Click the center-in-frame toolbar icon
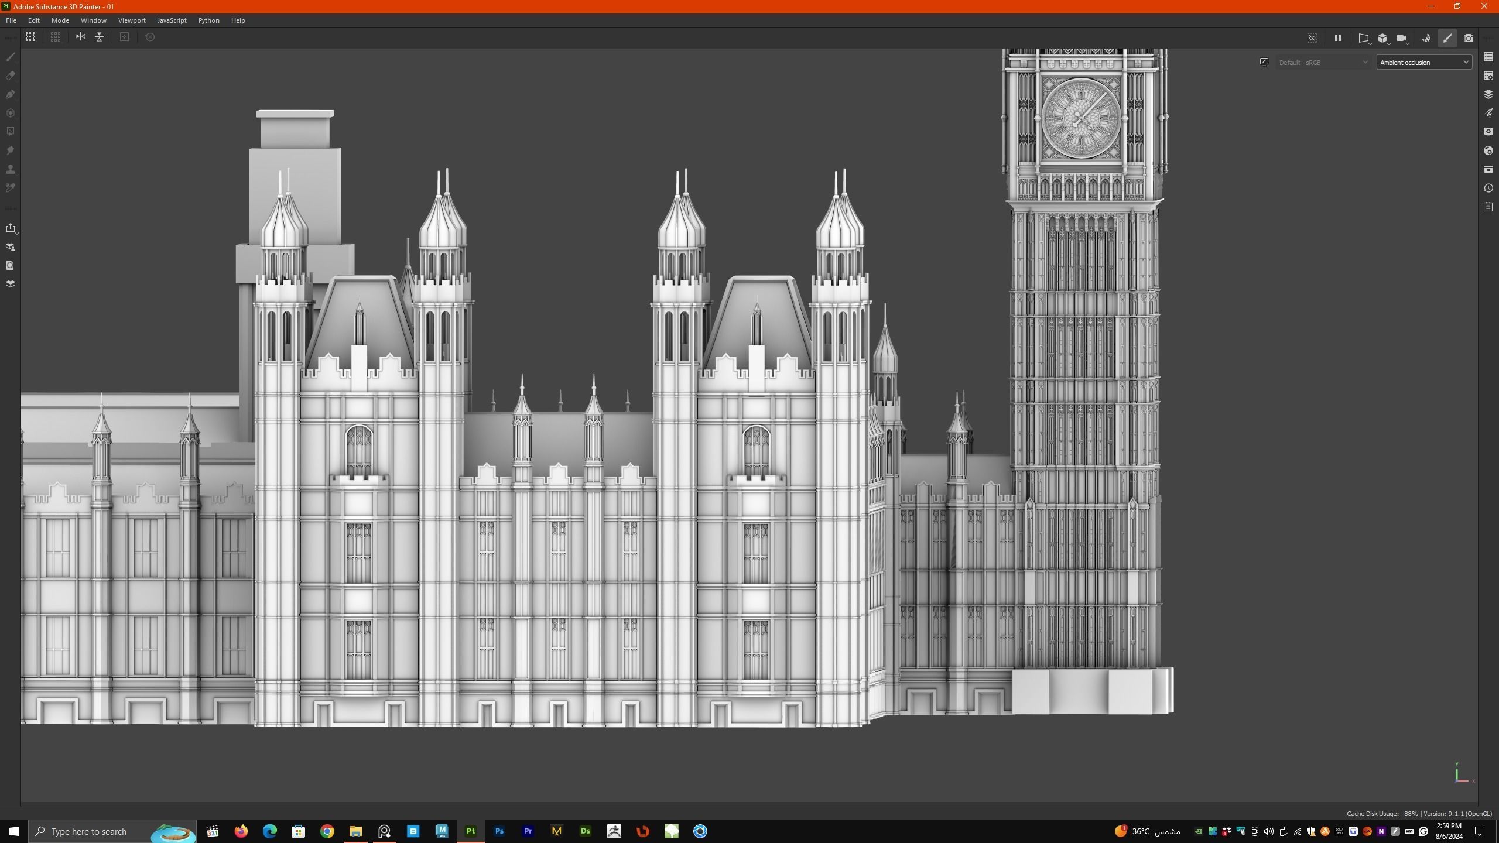 (x=124, y=37)
